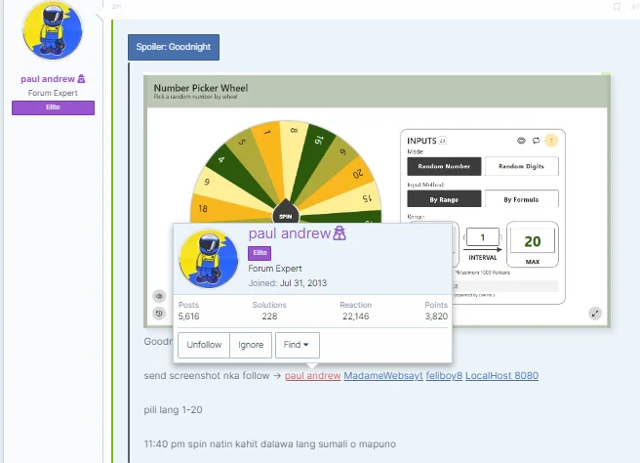640x463 pixels.
Task: Open the Spoiler: Goodnight button
Action: (174, 47)
